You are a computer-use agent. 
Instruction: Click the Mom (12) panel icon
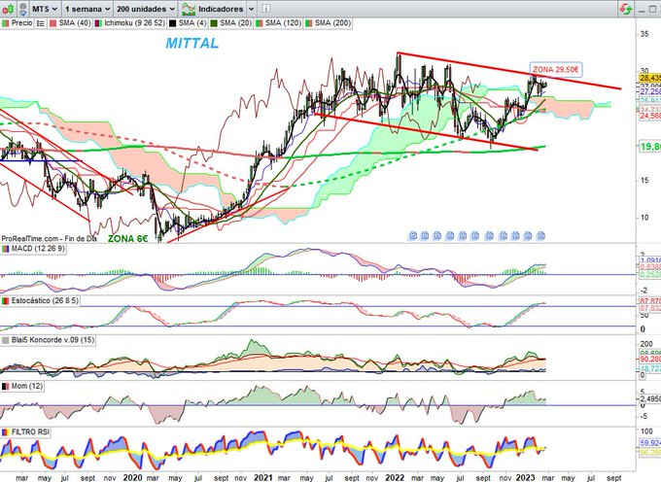pos(6,387)
